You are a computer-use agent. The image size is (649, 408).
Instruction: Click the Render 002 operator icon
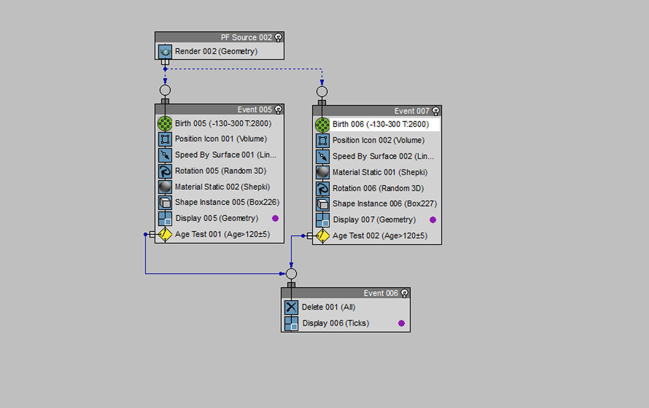click(x=165, y=52)
